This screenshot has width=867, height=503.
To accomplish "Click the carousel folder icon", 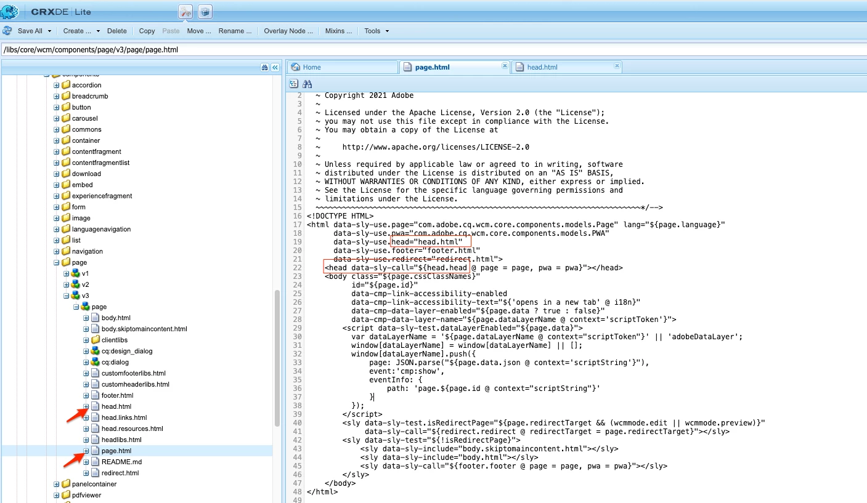I will click(66, 118).
